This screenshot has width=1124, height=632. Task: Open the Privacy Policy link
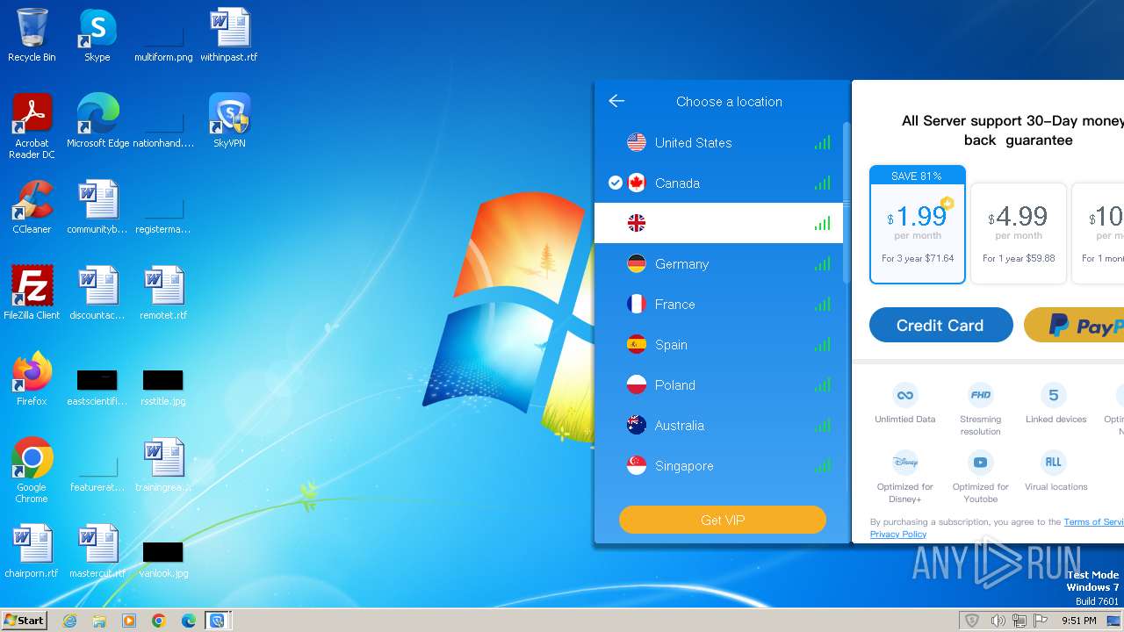(897, 534)
